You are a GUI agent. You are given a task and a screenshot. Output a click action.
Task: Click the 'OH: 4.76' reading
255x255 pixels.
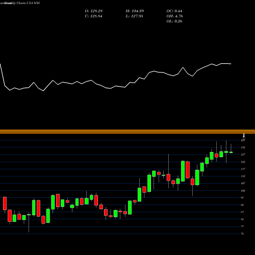[x=174, y=16]
